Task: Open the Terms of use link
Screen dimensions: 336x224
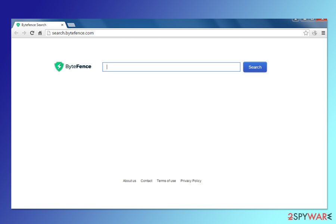Action: point(166,181)
